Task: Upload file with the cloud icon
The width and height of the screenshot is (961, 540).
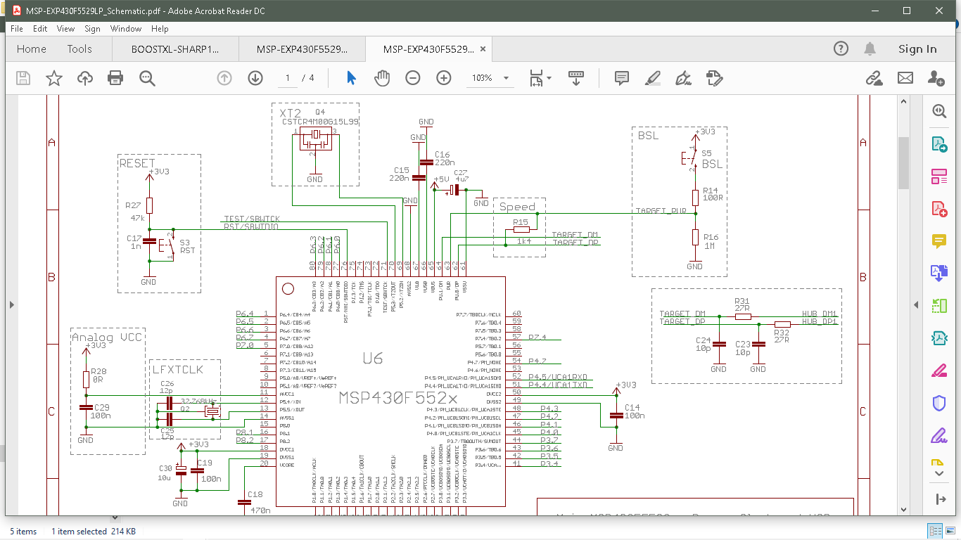Action: click(x=85, y=78)
